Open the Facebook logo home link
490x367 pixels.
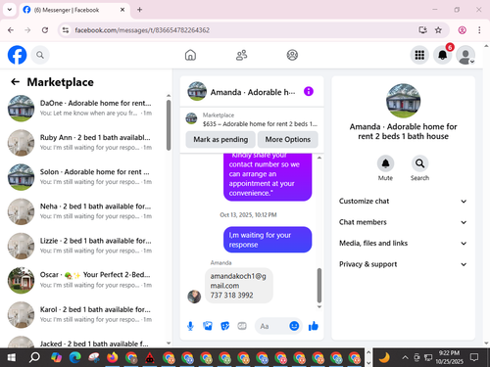(17, 55)
